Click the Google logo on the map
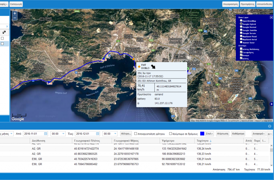The width and height of the screenshot is (274, 180). point(18,119)
